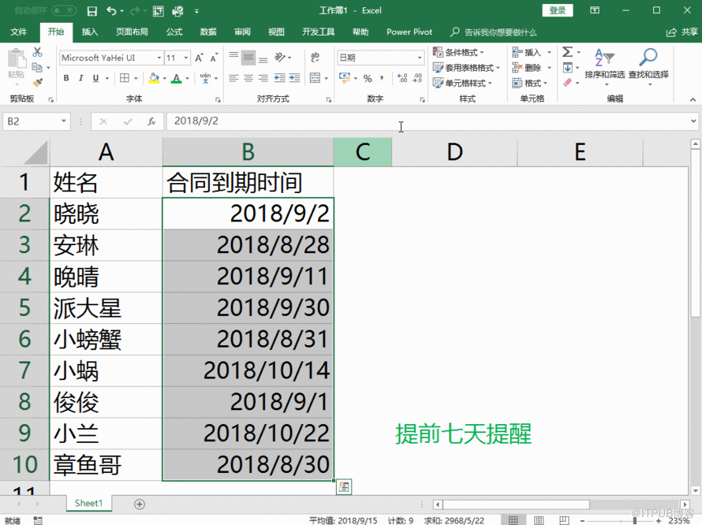Switch to the 插入 ribbon tab
This screenshot has height=525, width=702.
(89, 32)
